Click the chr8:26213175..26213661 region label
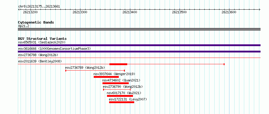Viewport: 269px width, 114px height. tap(39, 7)
